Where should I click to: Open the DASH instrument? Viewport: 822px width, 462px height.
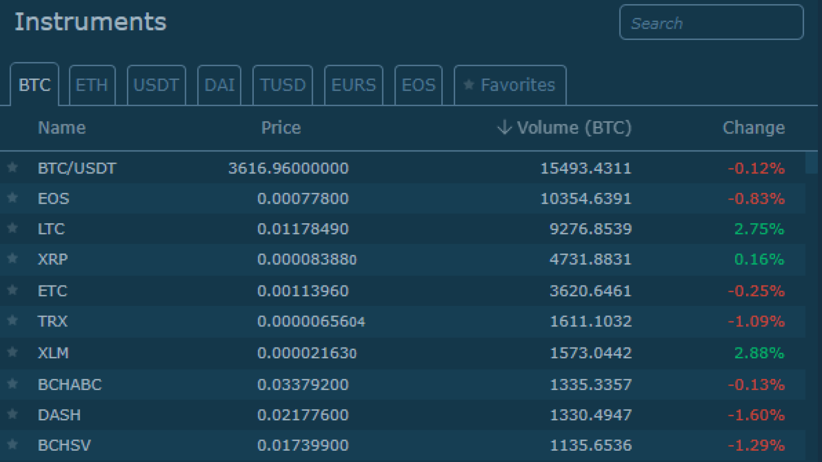59,415
